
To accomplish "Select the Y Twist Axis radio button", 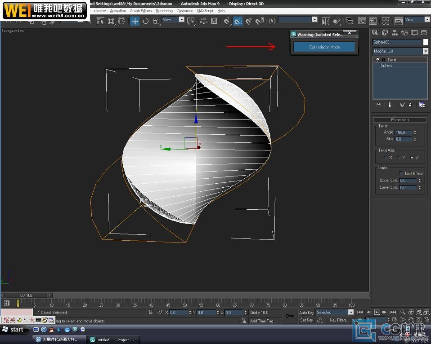I will pos(399,158).
